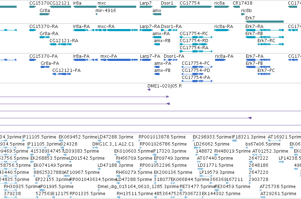Click the mir-4916 label

(x=106, y=10)
